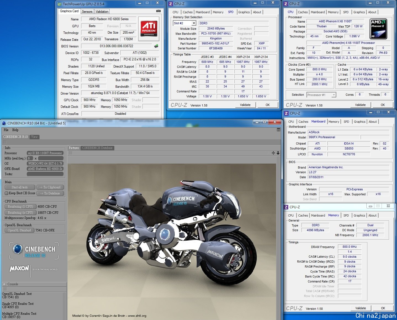Click the CINEBENCH console scrollbar

(65, 306)
